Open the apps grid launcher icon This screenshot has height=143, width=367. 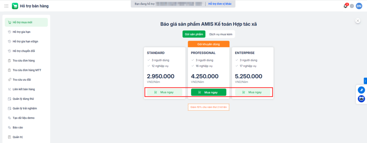pos(6,6)
